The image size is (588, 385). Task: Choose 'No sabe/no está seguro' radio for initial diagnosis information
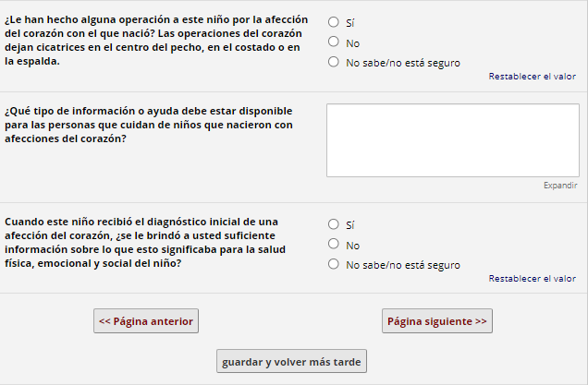(x=333, y=264)
